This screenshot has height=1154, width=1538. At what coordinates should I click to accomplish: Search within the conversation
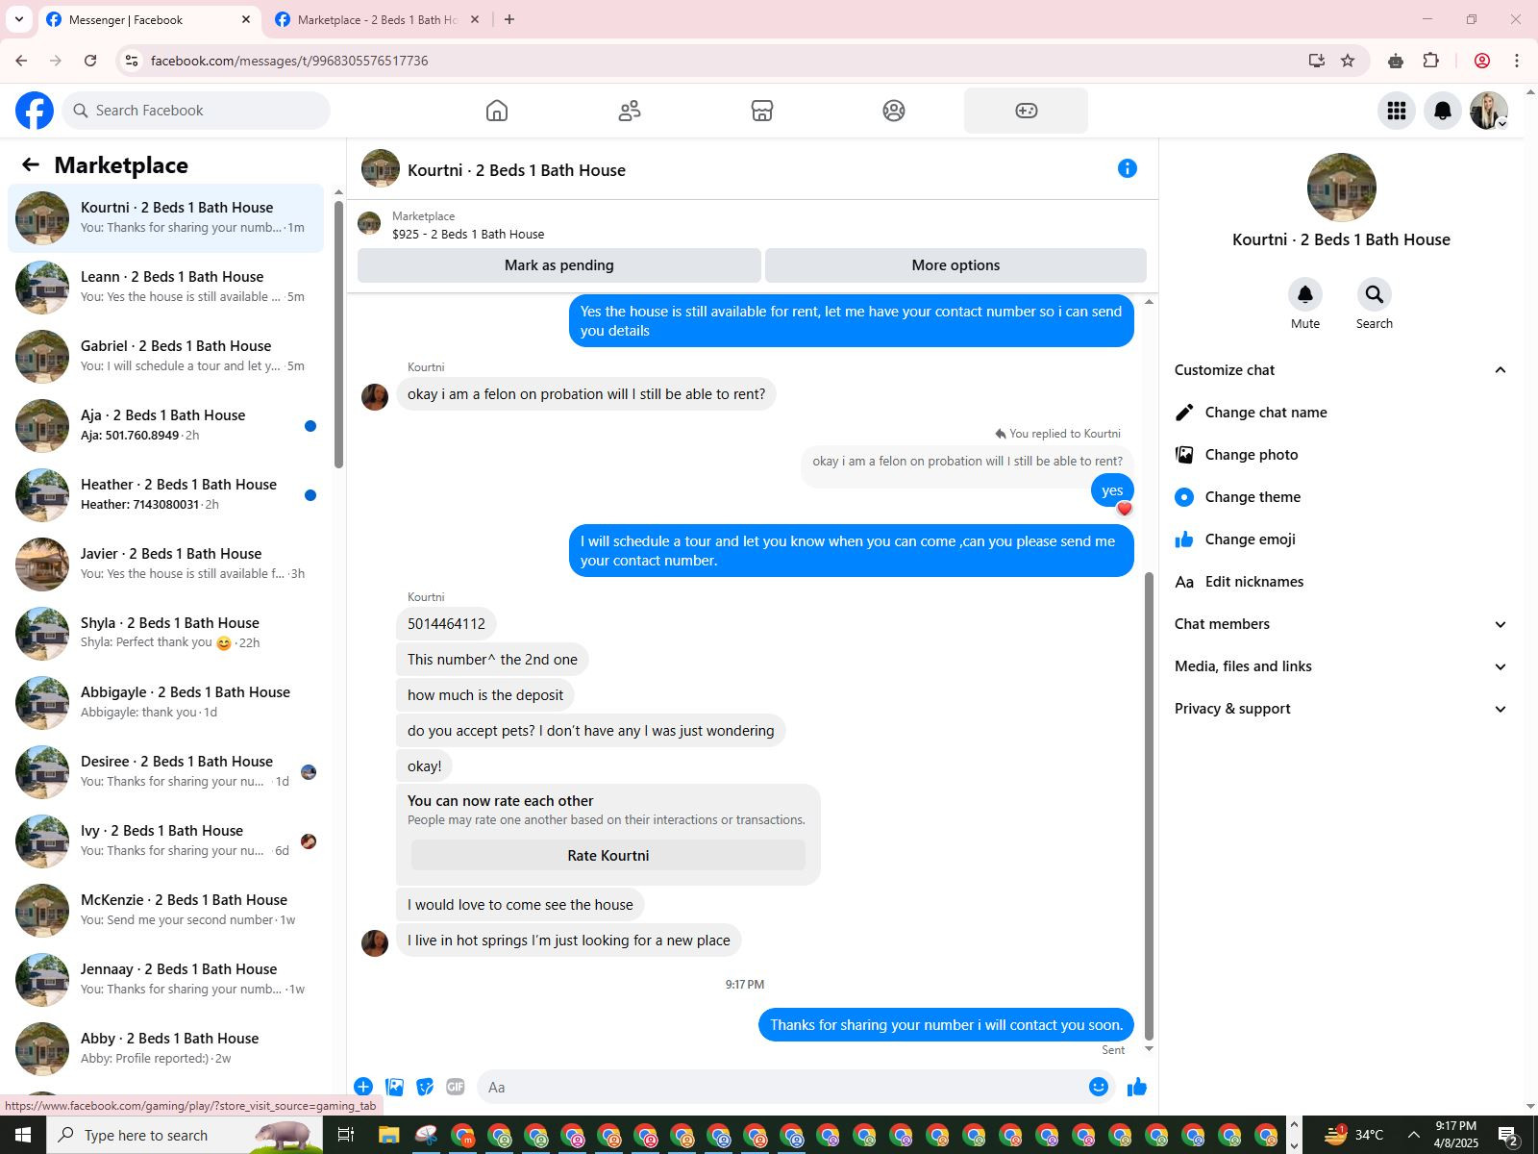pos(1375,294)
